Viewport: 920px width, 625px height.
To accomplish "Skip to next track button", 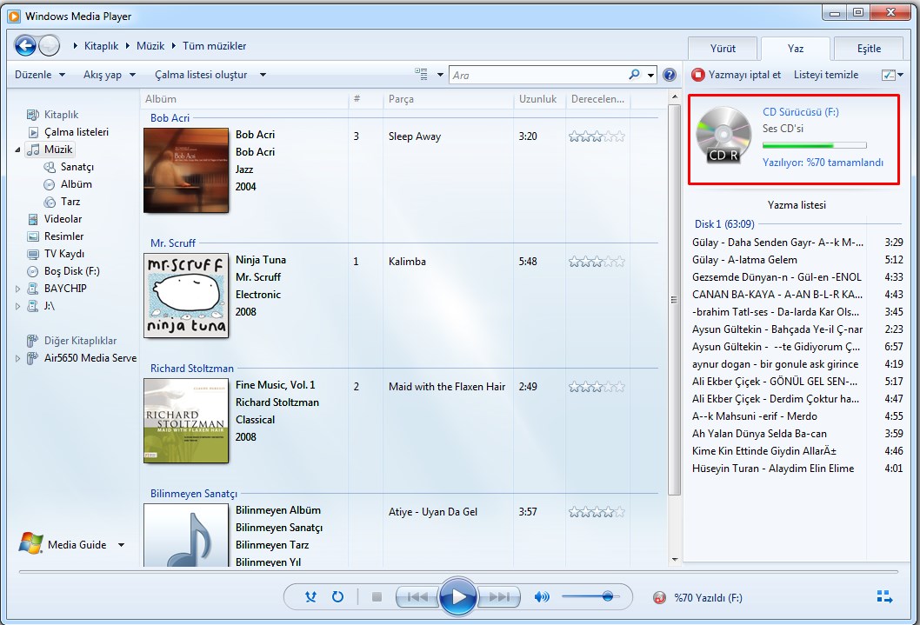I will pos(500,597).
